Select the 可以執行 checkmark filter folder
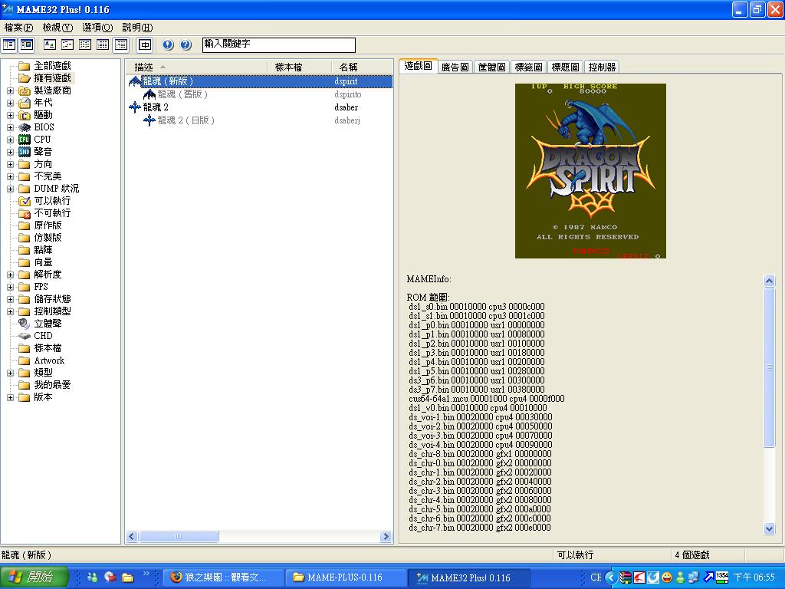The image size is (785, 589). [x=51, y=201]
